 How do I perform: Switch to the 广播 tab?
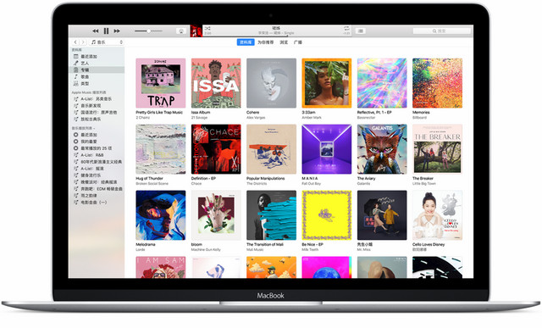pos(297,42)
